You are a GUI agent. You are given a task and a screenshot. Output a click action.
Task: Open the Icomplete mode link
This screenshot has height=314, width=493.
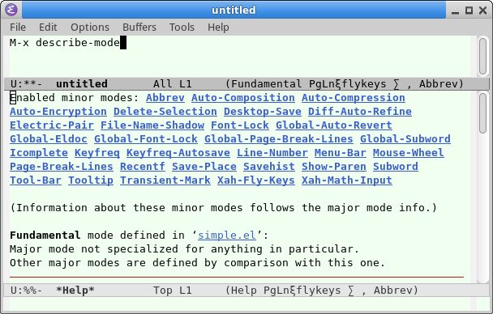click(39, 153)
